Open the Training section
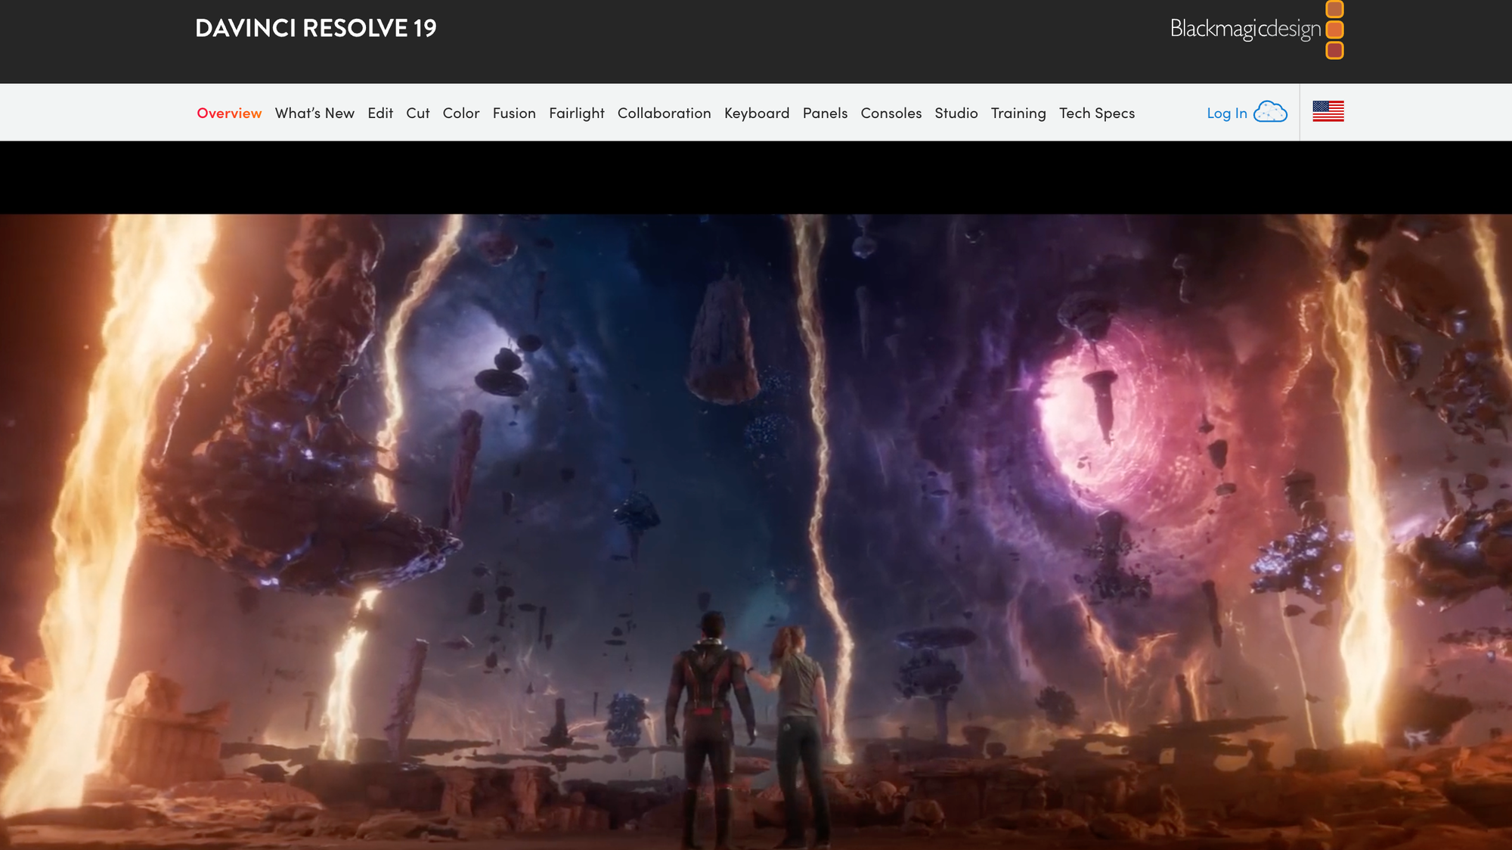 pos(1018,113)
